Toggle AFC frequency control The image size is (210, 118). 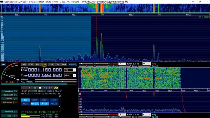[x=54, y=100]
